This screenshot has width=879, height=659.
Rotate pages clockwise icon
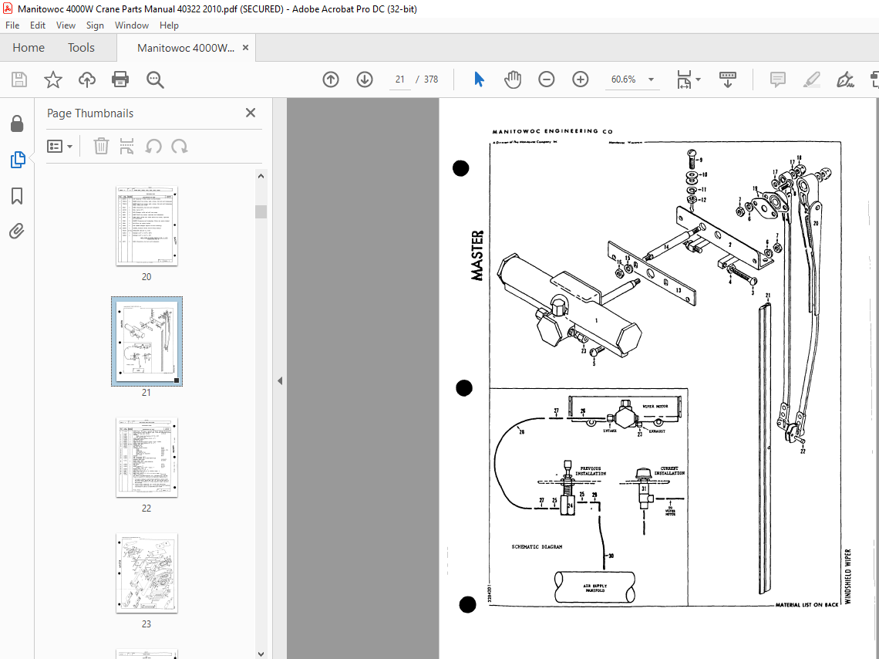[x=180, y=147]
